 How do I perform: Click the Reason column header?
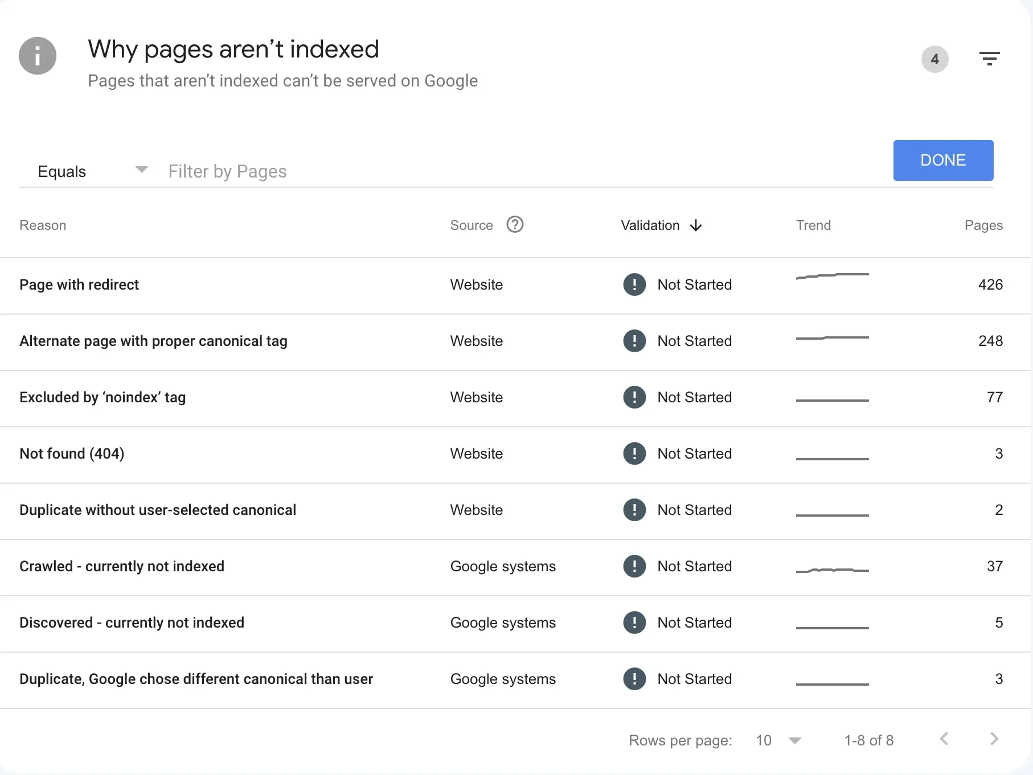tap(43, 225)
